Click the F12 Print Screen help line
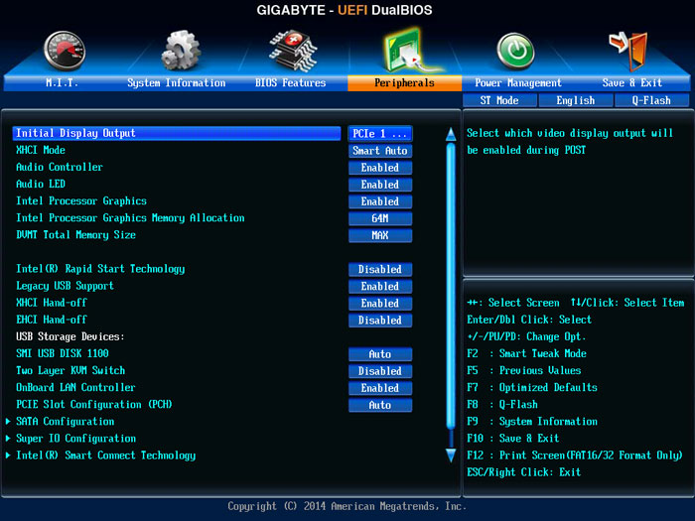The image size is (695, 521). click(575, 456)
